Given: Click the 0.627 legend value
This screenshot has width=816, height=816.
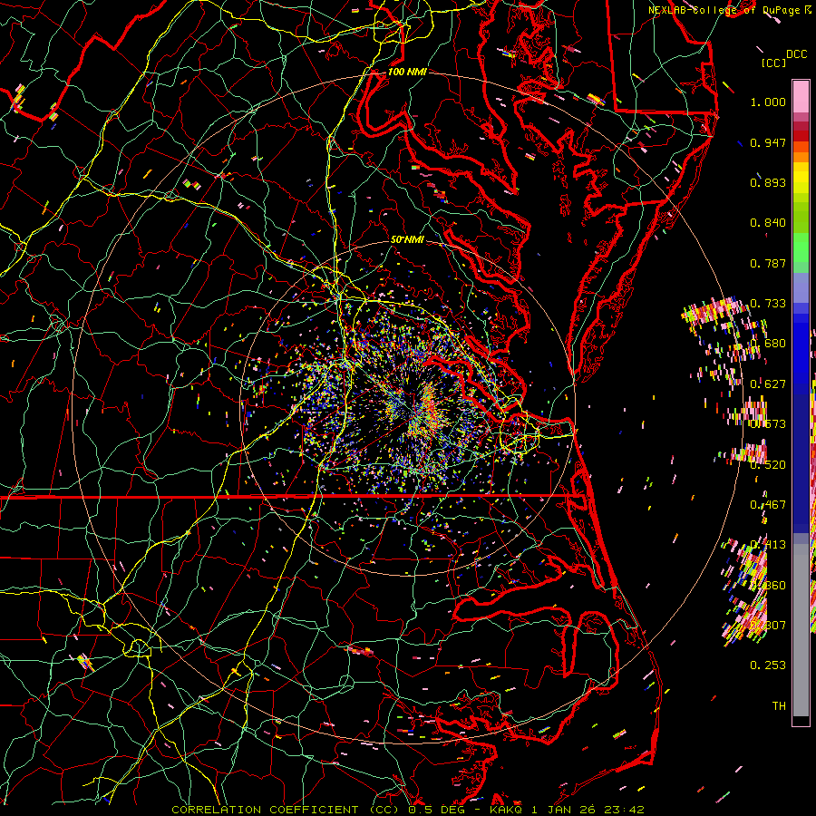Looking at the screenshot, I should (768, 384).
